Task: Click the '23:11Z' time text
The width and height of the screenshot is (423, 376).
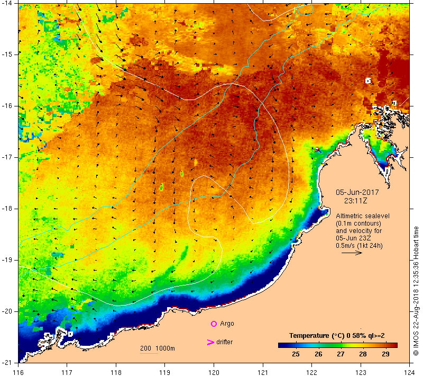Action: tap(355, 201)
